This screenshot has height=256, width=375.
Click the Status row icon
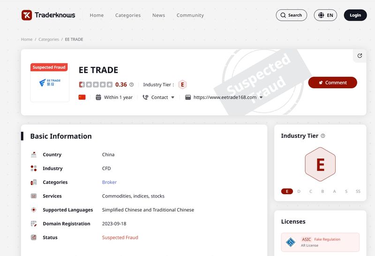[x=34, y=237]
